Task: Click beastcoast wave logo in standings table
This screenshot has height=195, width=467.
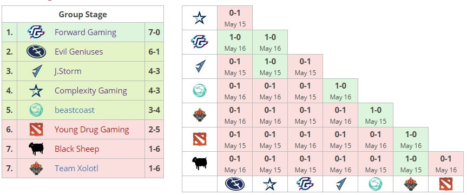Action: coord(36,110)
